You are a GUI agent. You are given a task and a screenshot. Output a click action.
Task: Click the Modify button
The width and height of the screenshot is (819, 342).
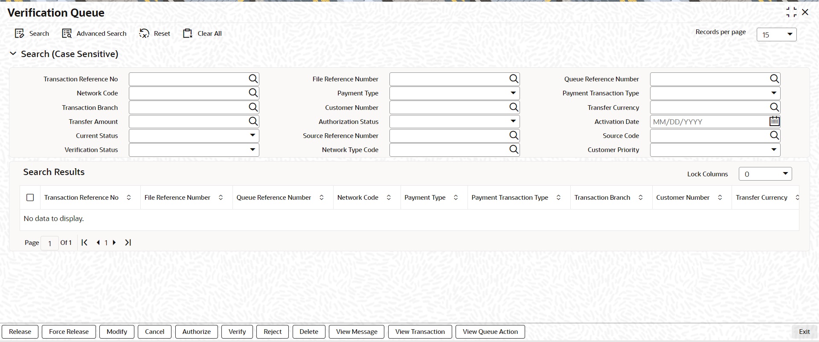tap(117, 332)
